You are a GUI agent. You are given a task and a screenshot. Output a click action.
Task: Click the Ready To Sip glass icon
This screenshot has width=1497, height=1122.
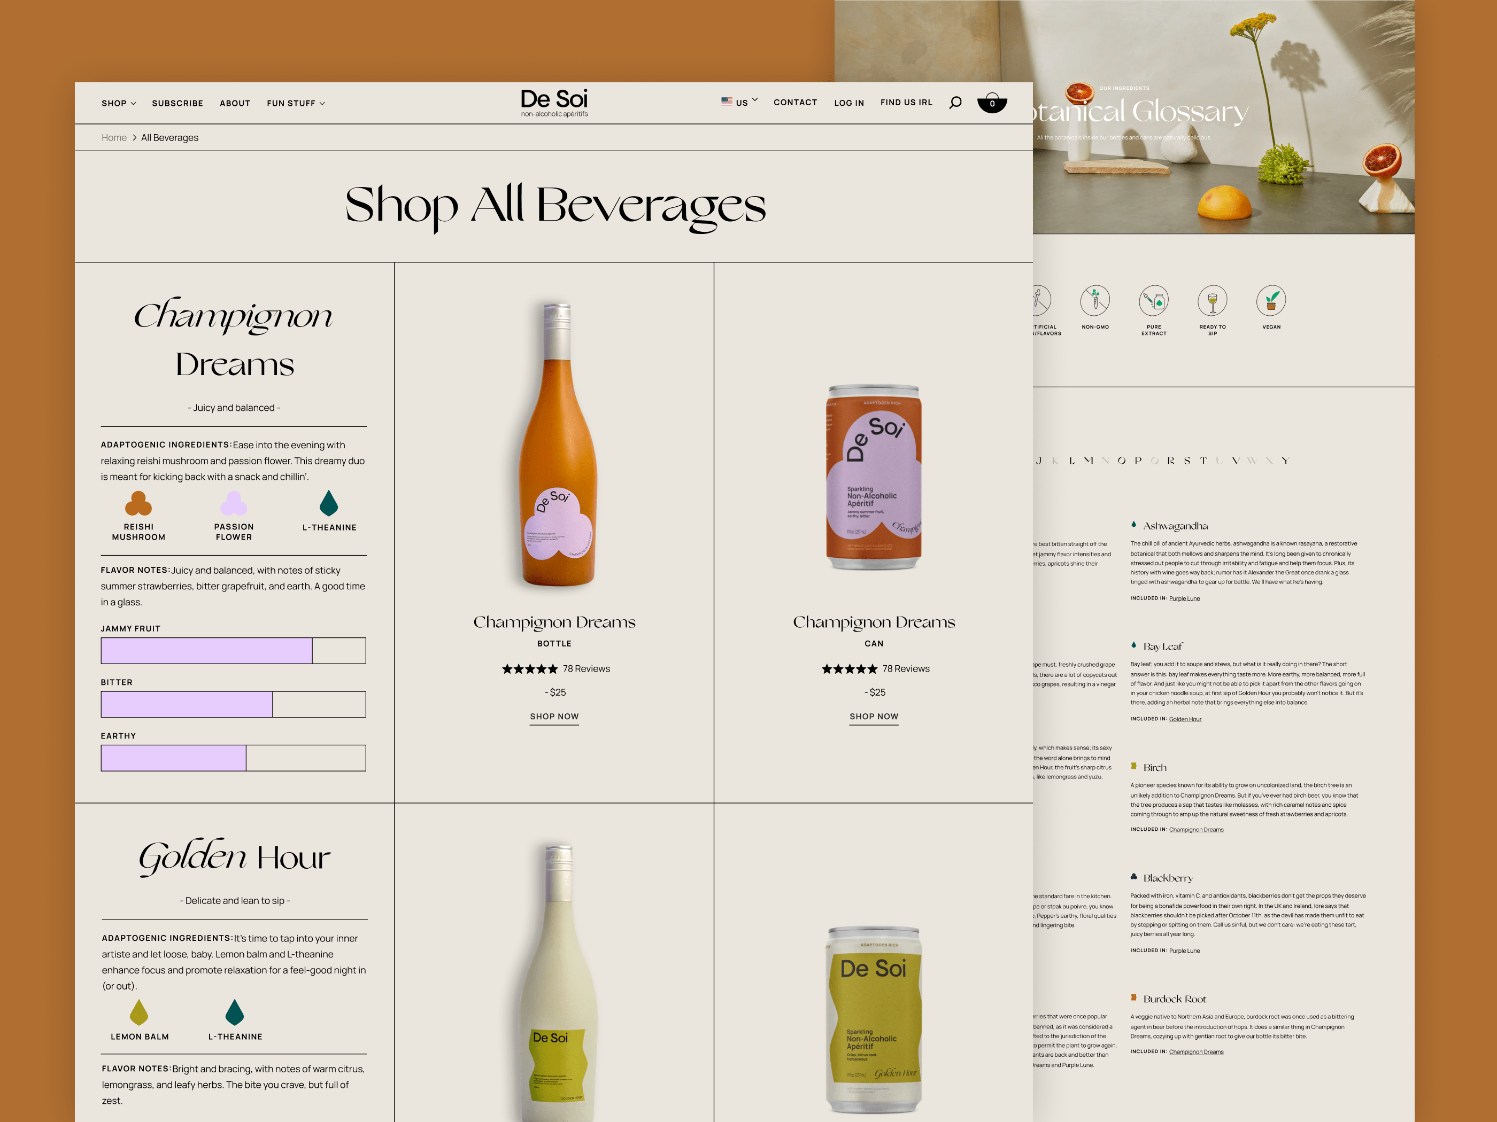click(1212, 300)
